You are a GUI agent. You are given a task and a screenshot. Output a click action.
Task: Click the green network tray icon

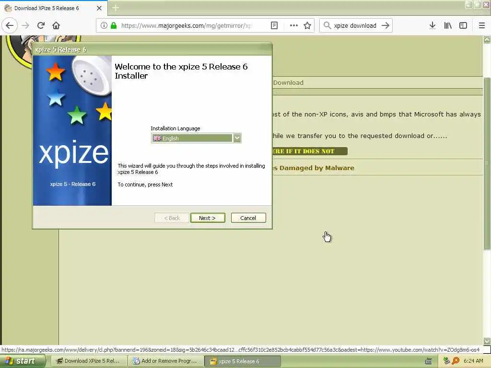(446, 361)
